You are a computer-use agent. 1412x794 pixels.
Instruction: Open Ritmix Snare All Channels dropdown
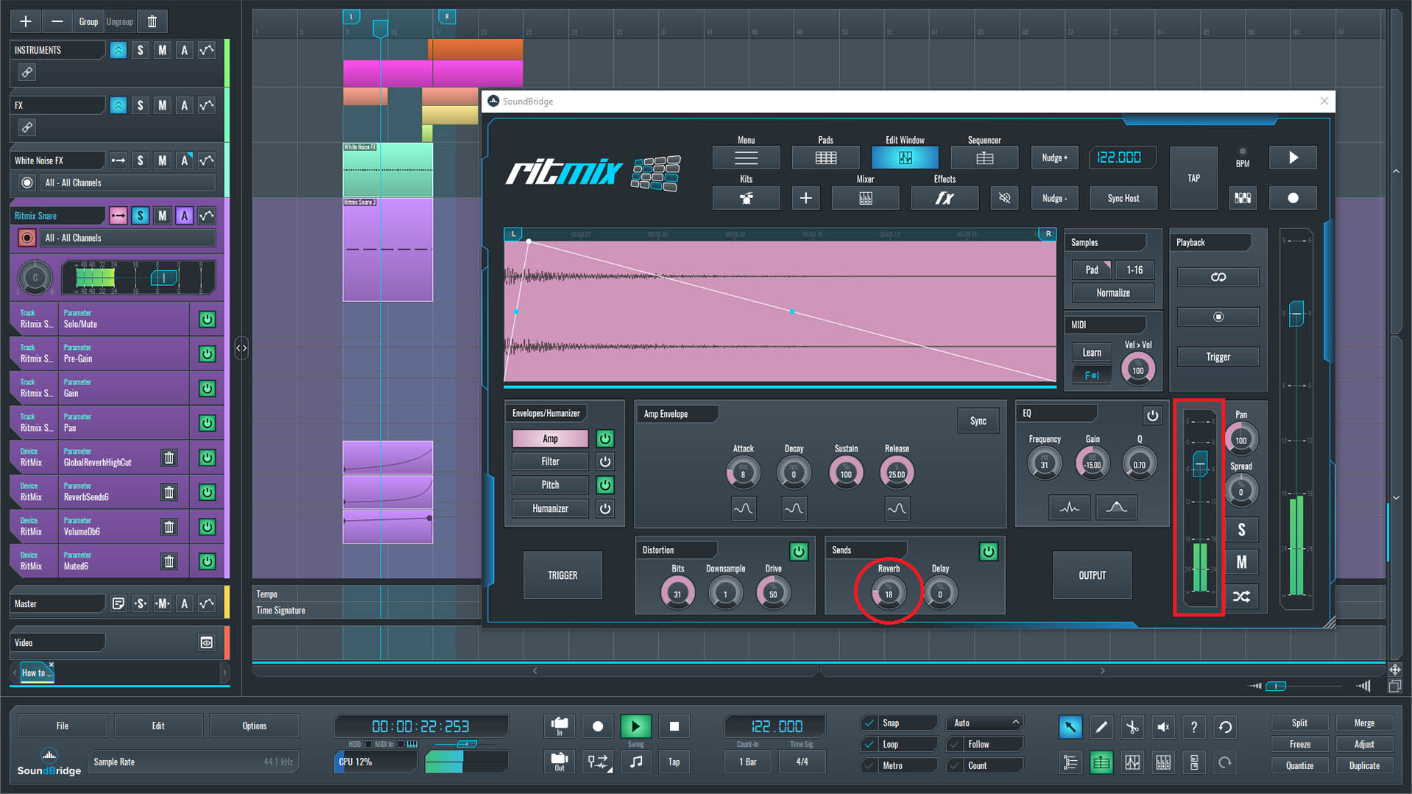[x=130, y=238]
